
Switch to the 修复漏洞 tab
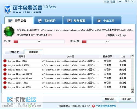(78, 21)
